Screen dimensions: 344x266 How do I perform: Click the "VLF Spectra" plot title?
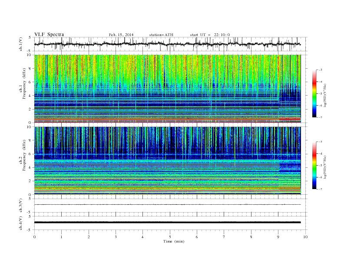pos(49,34)
